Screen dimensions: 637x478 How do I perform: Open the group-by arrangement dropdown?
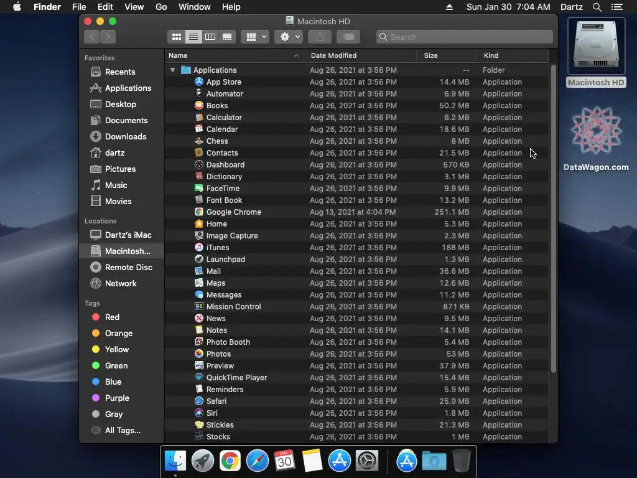point(255,37)
